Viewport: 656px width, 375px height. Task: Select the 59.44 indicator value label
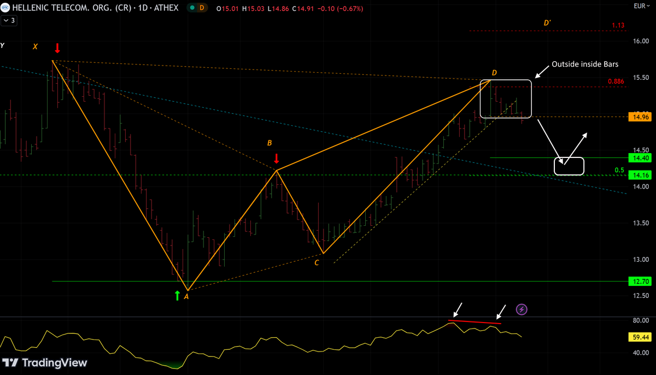point(640,337)
